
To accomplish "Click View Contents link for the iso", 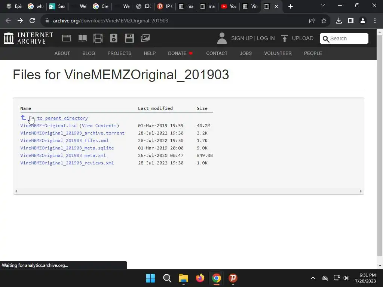I will tap(99, 126).
